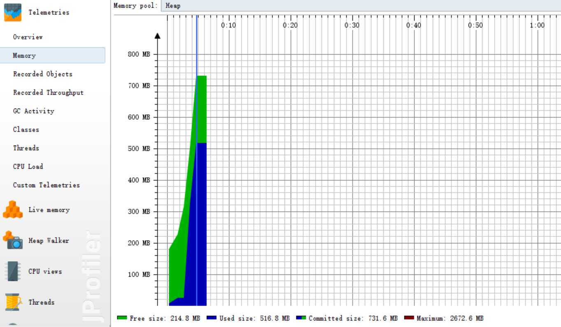
Task: Click the green Free size legend swatch
Action: pos(122,318)
